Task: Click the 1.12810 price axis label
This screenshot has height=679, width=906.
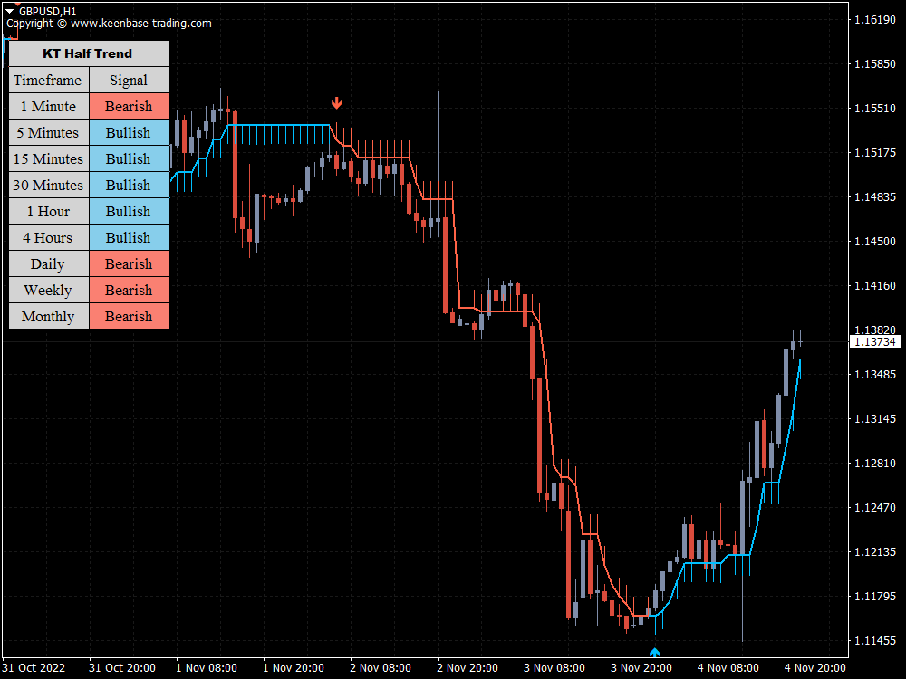Action: (x=875, y=463)
